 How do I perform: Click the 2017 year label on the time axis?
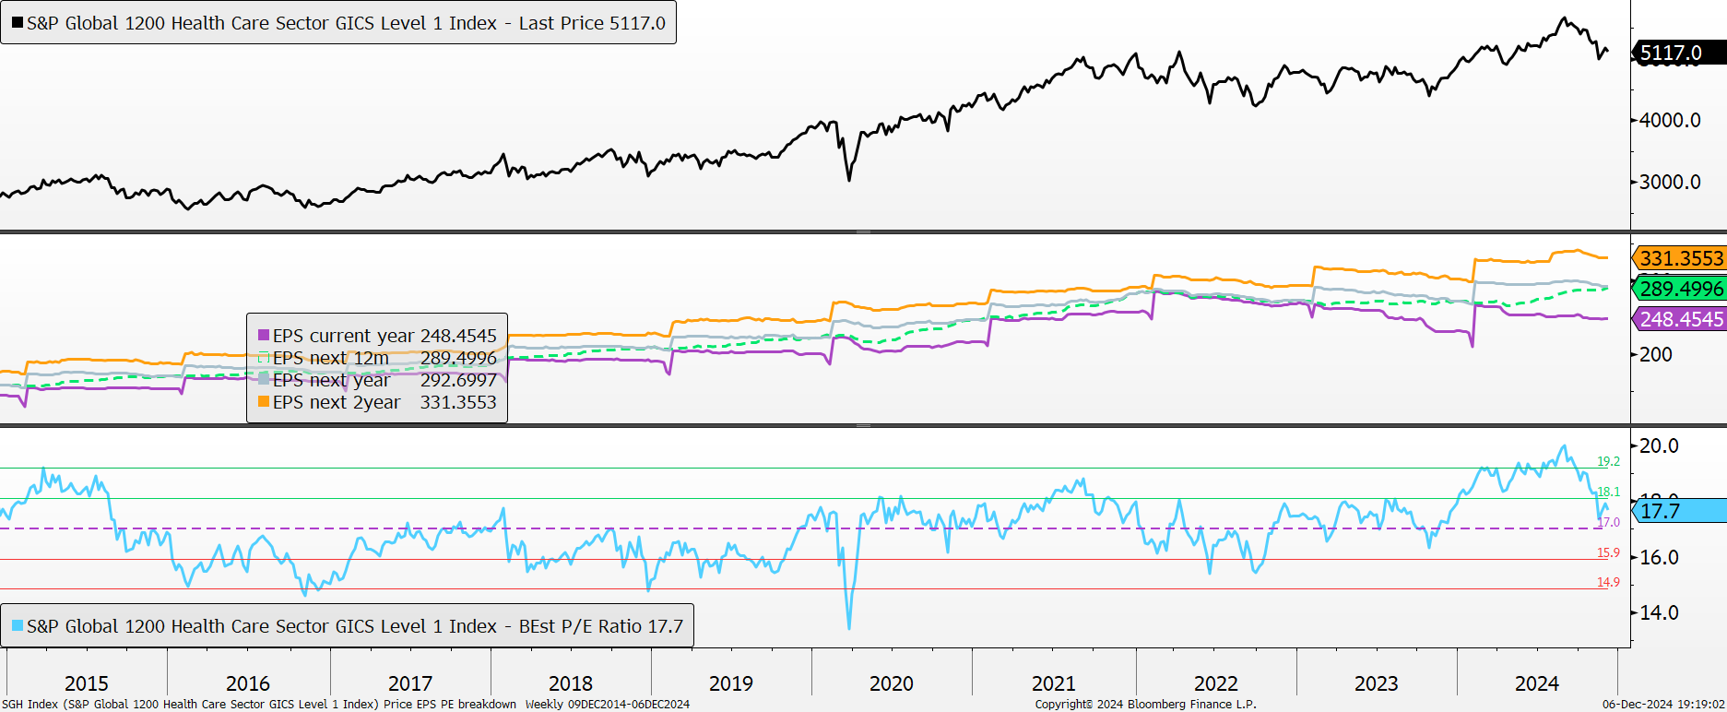click(x=410, y=683)
